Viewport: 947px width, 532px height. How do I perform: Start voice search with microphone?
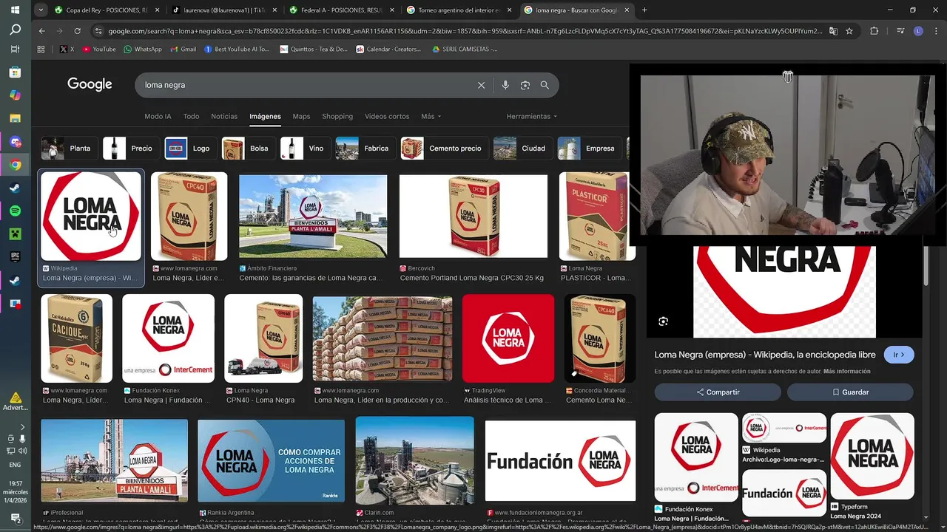[505, 85]
